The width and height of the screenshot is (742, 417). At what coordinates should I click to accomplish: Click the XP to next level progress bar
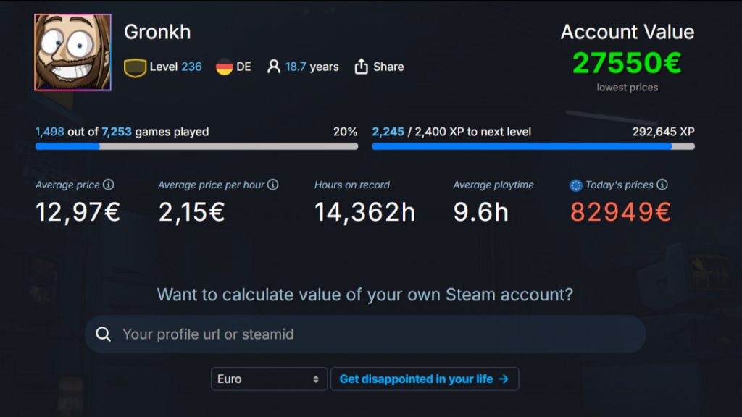533,146
